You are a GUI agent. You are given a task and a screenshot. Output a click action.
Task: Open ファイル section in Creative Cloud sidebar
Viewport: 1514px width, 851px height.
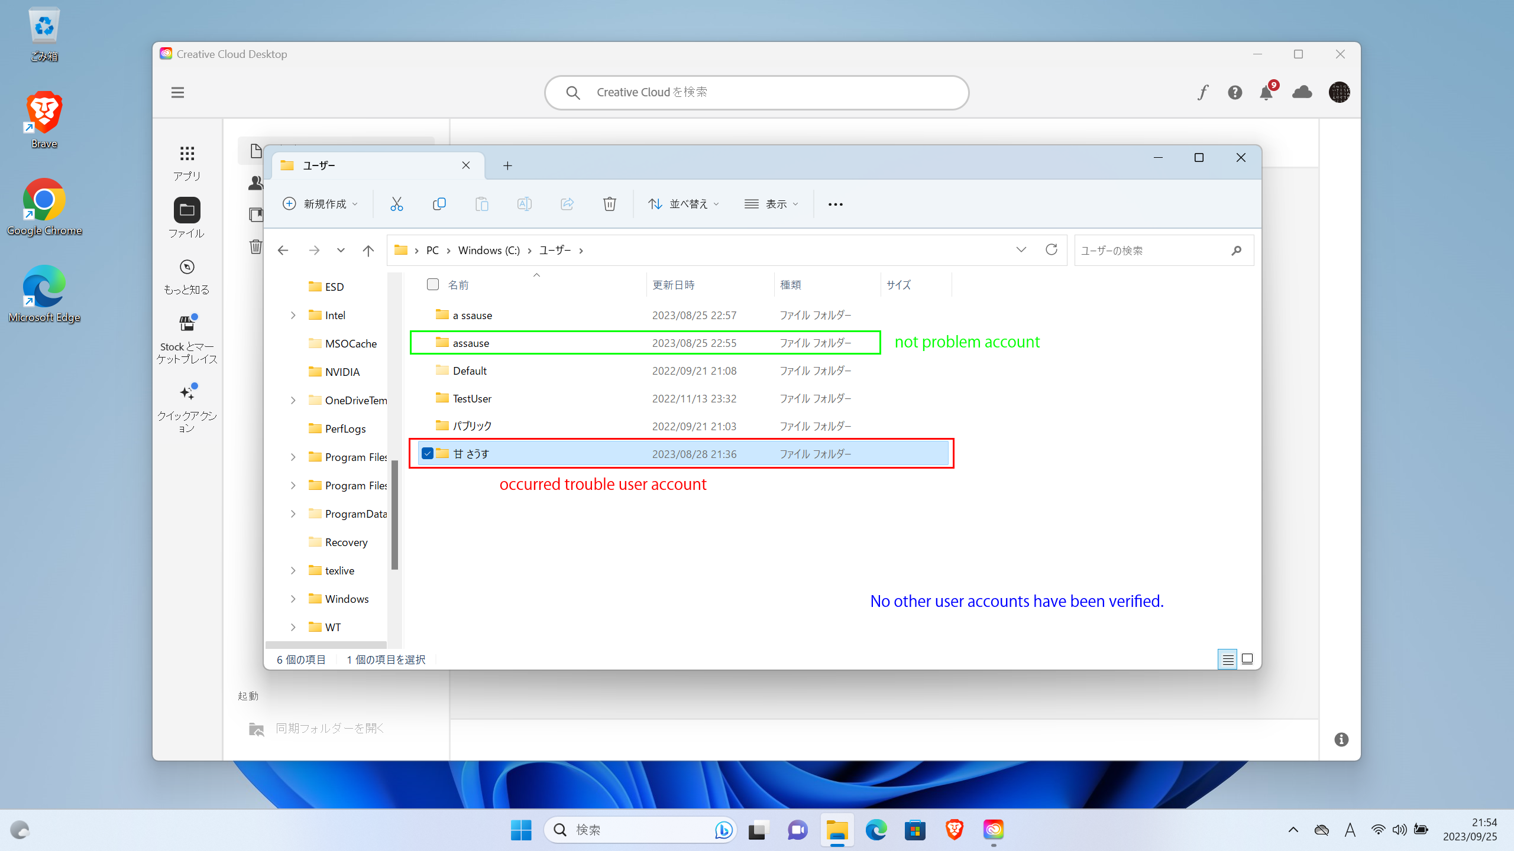click(x=187, y=218)
